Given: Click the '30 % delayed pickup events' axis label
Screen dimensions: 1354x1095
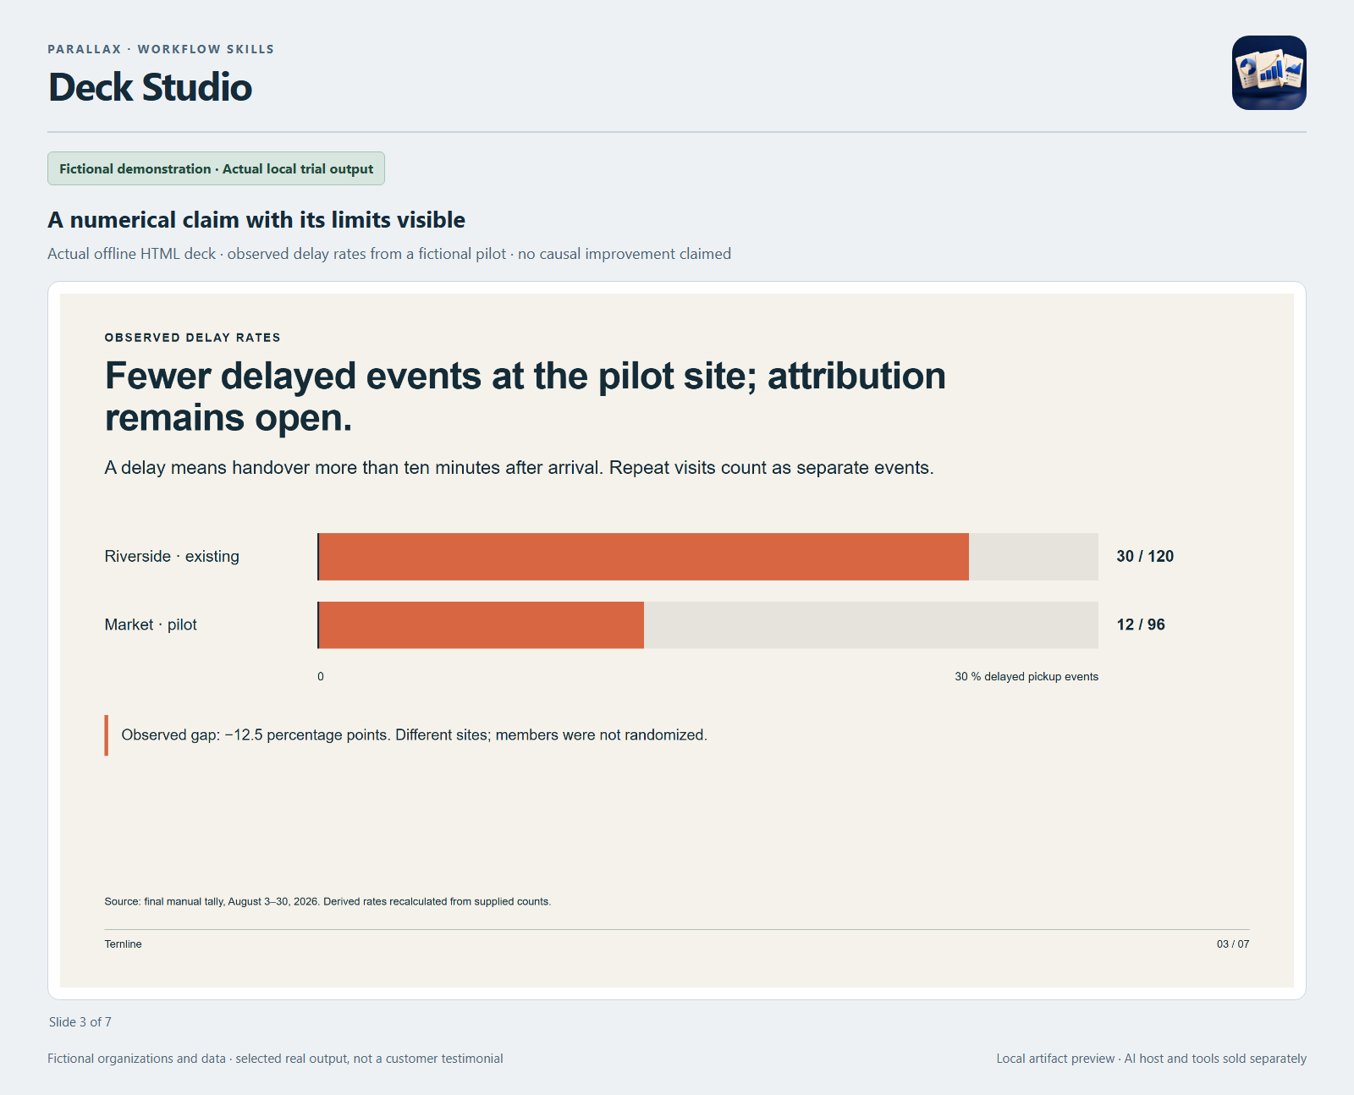Looking at the screenshot, I should tap(1027, 677).
